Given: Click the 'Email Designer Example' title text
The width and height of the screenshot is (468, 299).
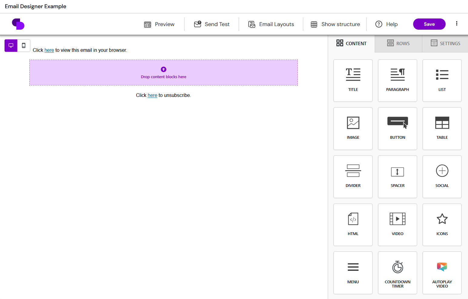Looking at the screenshot, I should coord(35,6).
